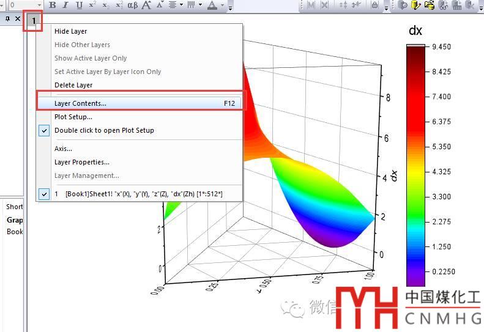The image size is (484, 332).
Task: Expand toolbar options arrow after the lock icon
Action: 386,8
